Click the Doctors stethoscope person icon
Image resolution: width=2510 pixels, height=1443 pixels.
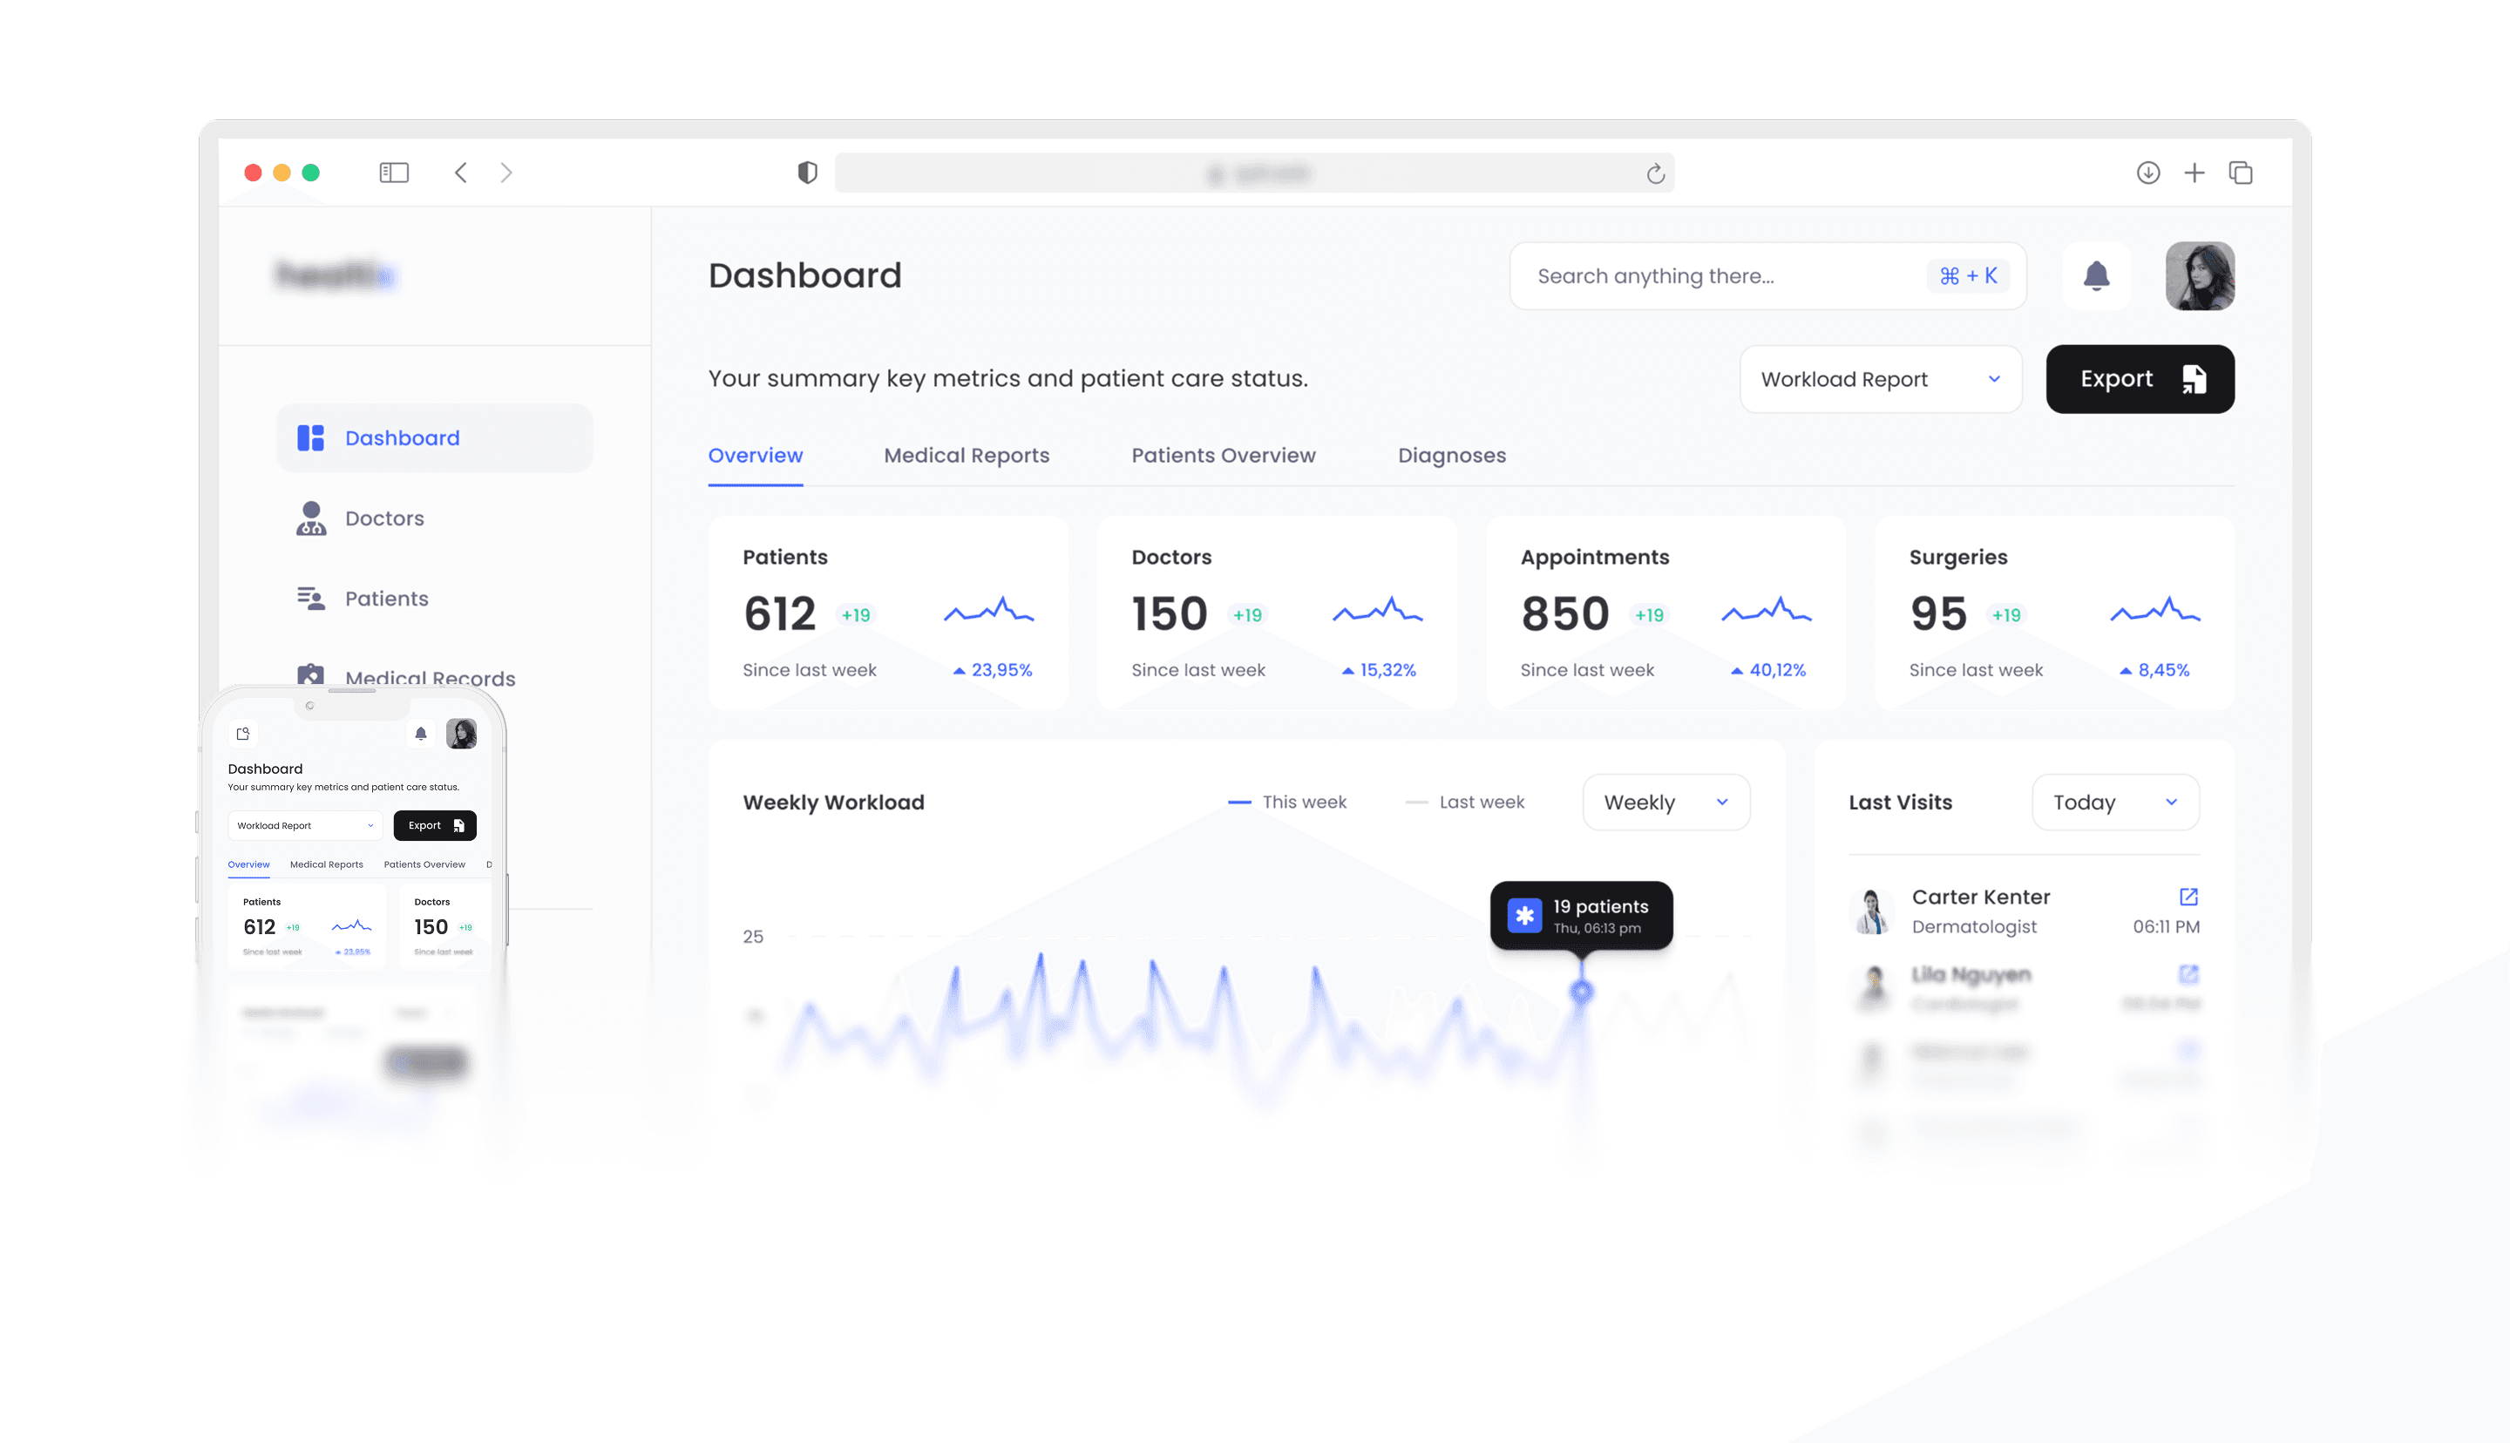coord(310,518)
